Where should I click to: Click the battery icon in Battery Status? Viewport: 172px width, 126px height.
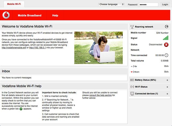pos(132,80)
